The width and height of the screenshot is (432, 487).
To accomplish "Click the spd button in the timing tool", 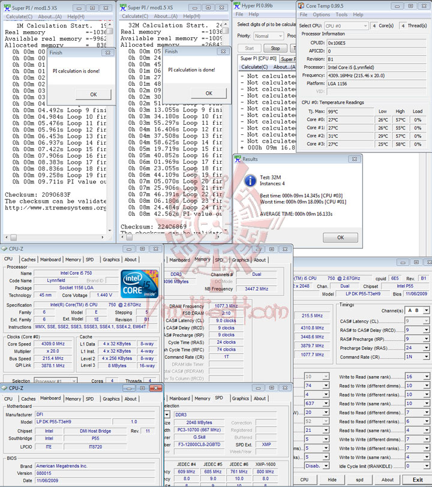I will tap(359, 480).
